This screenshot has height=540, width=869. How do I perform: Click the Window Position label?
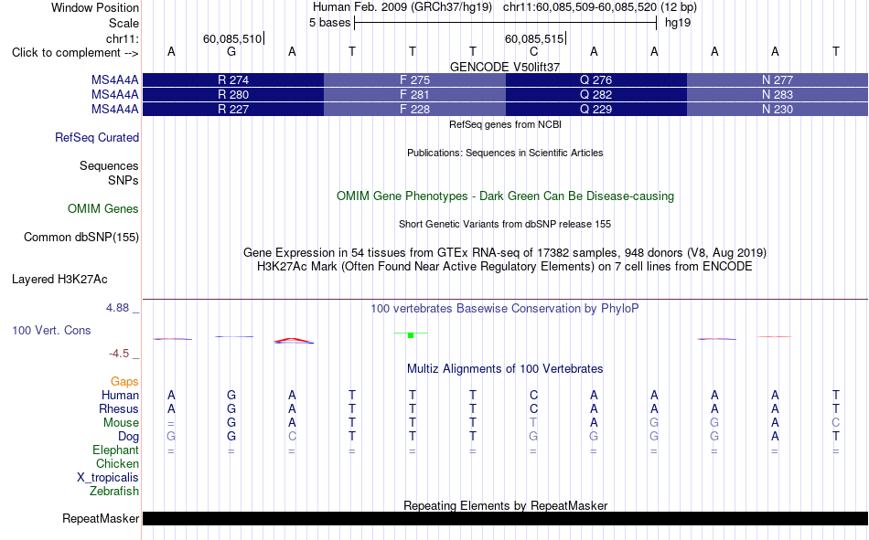tap(95, 7)
